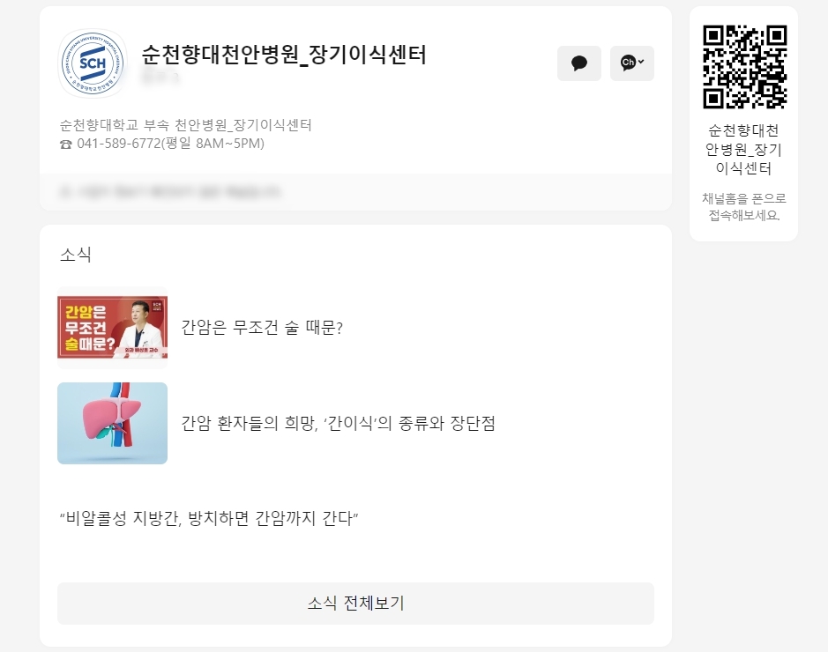828x652 pixels.
Task: Click the SCH hospital logo profile image
Action: pos(93,63)
